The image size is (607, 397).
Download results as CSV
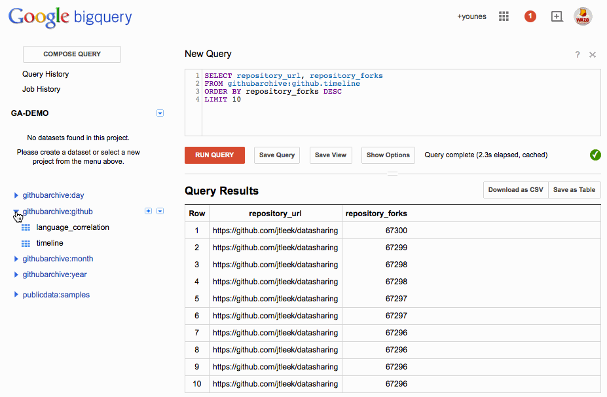(x=515, y=189)
